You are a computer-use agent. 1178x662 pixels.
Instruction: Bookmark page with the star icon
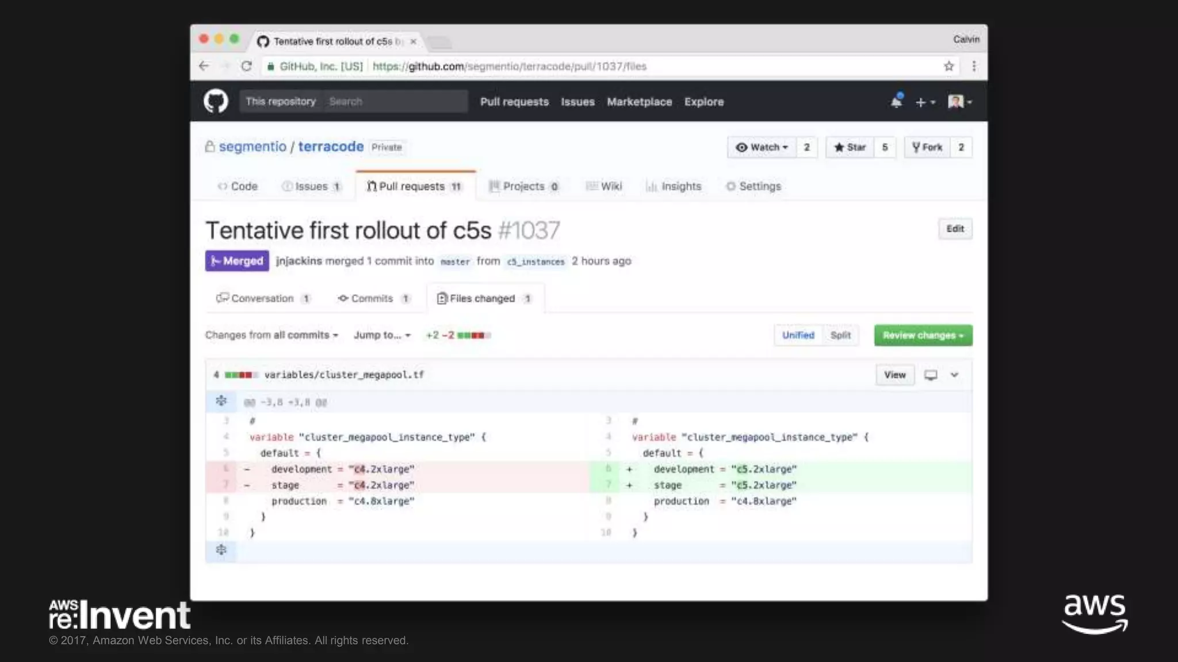click(948, 66)
